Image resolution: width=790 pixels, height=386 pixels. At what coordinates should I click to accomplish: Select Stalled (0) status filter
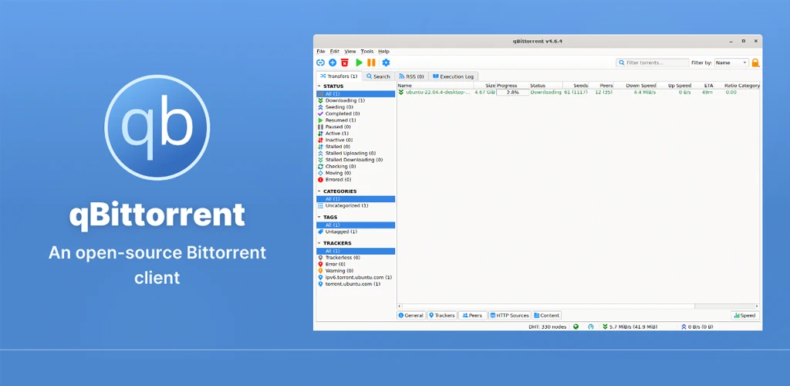[356, 147]
